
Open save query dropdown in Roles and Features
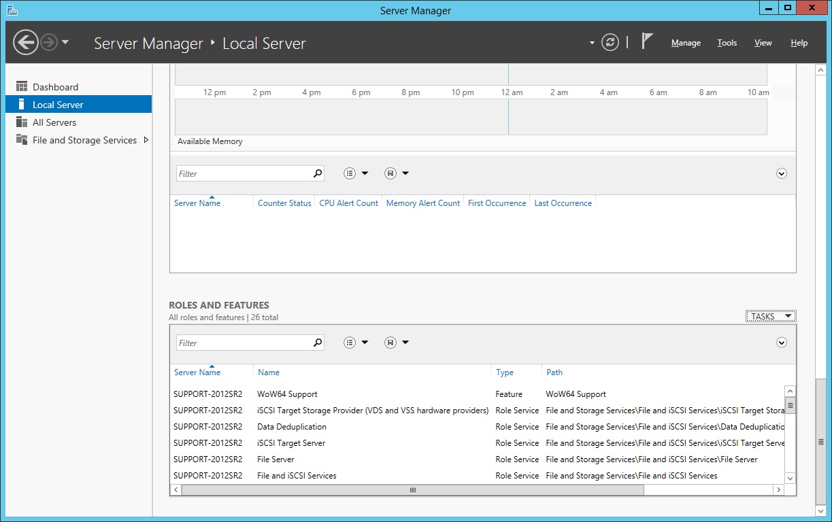click(397, 343)
